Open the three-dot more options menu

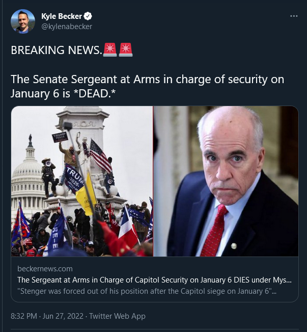(x=294, y=16)
